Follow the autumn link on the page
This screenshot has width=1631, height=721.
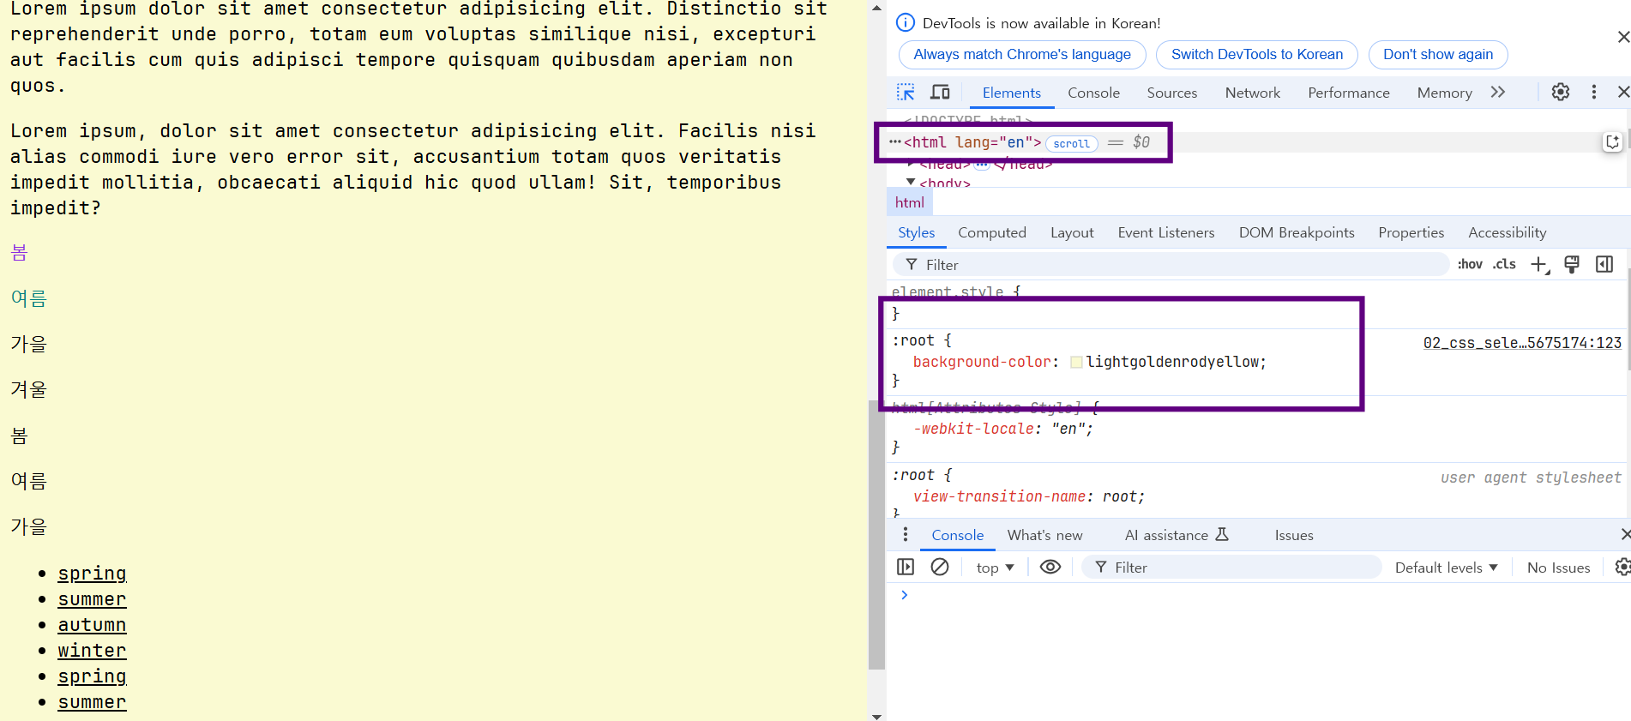(92, 625)
